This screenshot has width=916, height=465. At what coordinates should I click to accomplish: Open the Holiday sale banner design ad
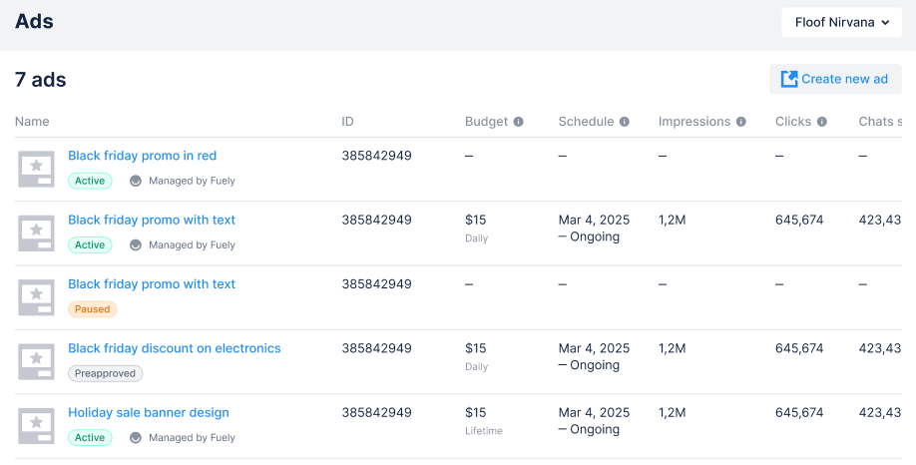pyautogui.click(x=149, y=412)
